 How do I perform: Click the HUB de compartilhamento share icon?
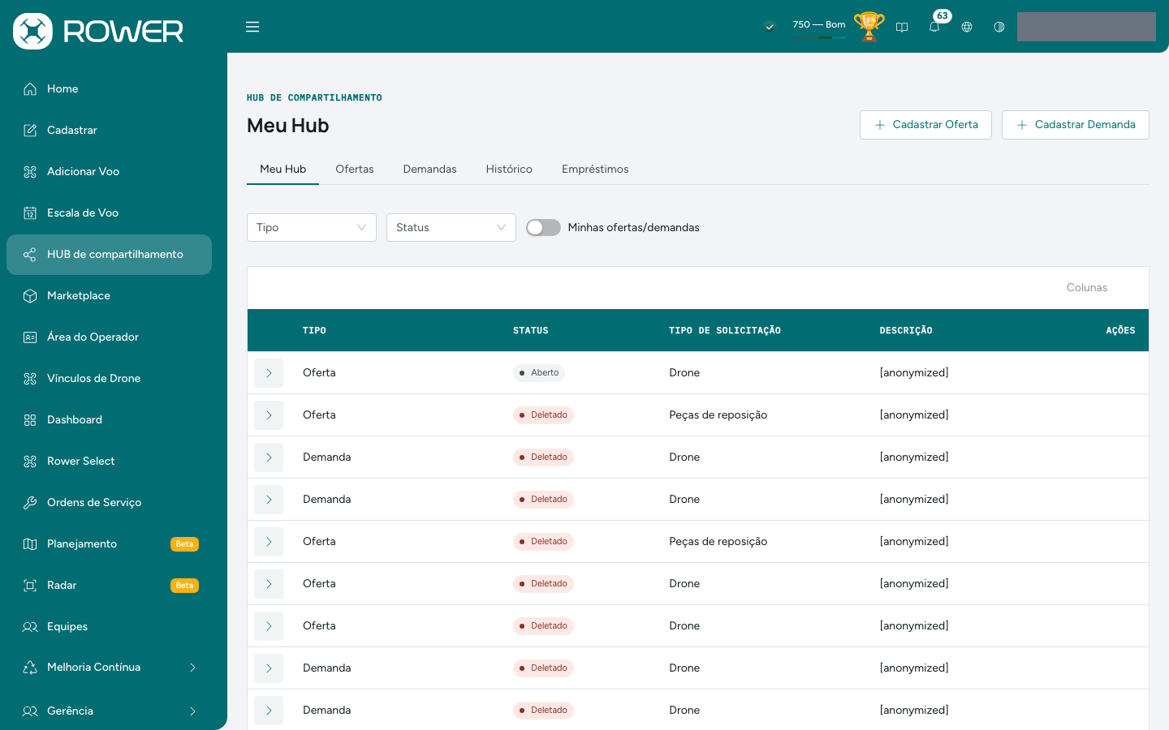[x=30, y=254]
